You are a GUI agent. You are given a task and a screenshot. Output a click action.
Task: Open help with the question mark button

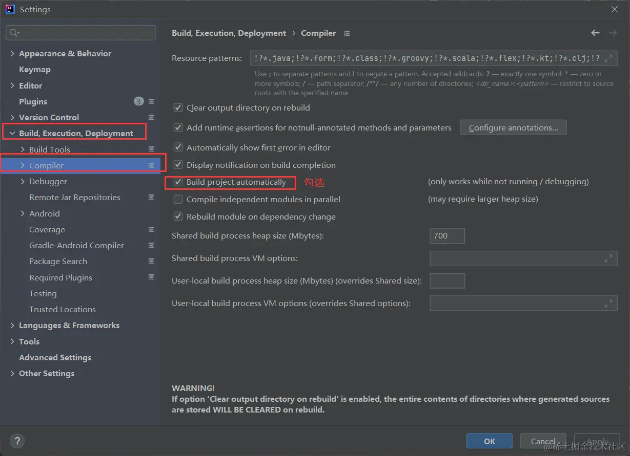tap(17, 441)
